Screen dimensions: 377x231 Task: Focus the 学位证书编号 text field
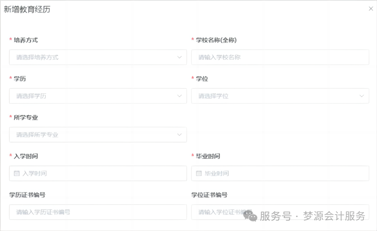point(216,212)
